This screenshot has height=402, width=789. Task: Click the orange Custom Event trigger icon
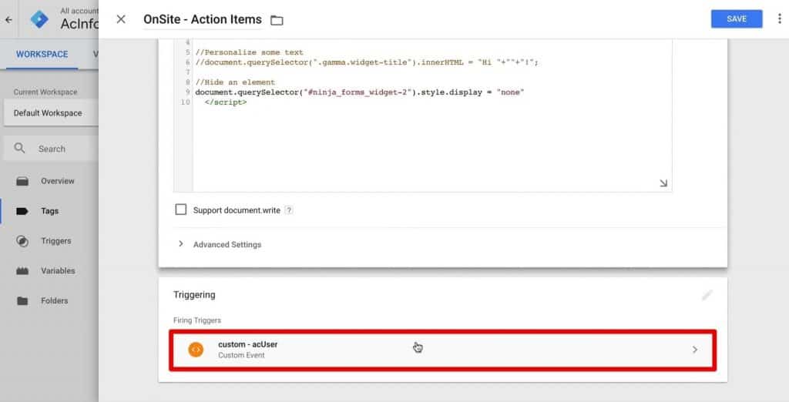click(196, 349)
